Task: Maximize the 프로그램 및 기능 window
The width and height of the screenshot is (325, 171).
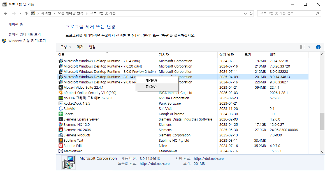Action: tap(305, 4)
